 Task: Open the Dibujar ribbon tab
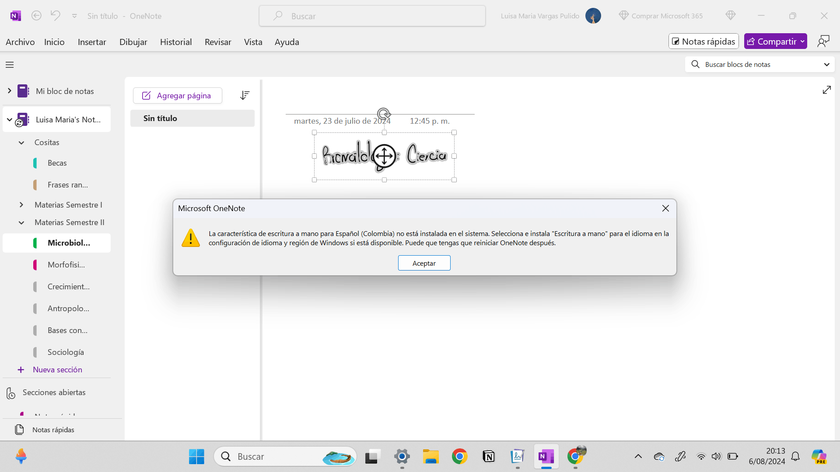[x=133, y=42]
